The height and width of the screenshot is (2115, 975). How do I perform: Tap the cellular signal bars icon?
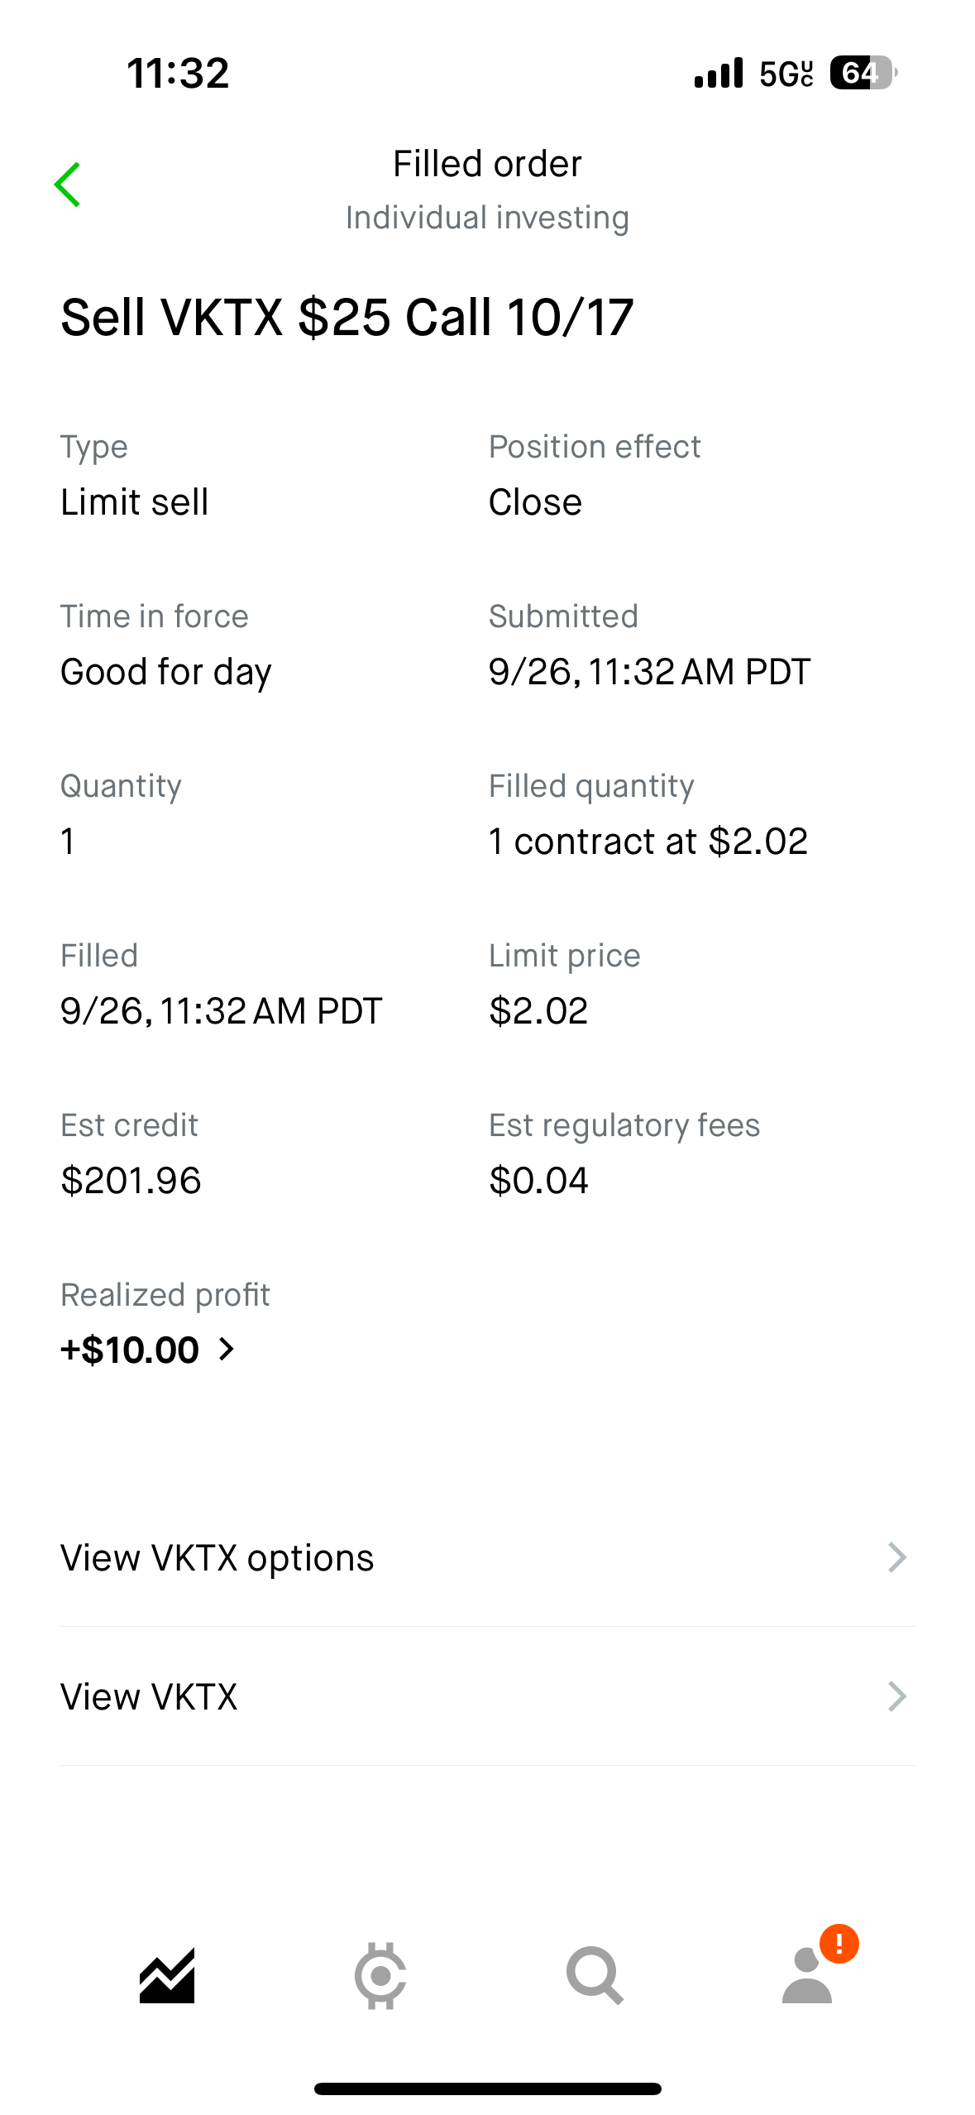point(719,73)
